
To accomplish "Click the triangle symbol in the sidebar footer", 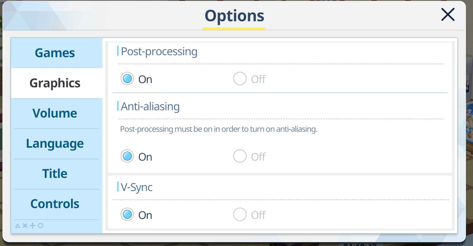I will coord(17,226).
